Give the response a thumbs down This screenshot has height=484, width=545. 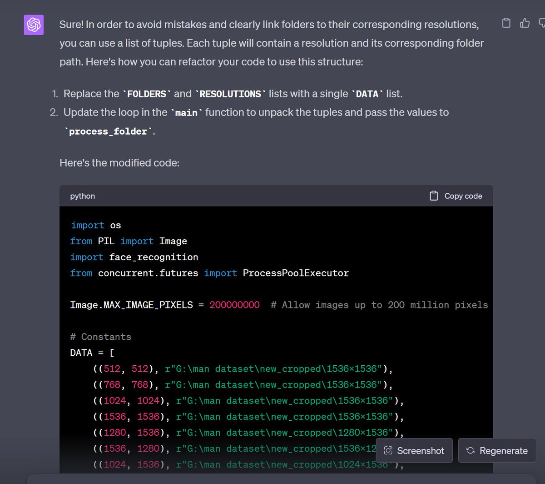click(x=541, y=23)
